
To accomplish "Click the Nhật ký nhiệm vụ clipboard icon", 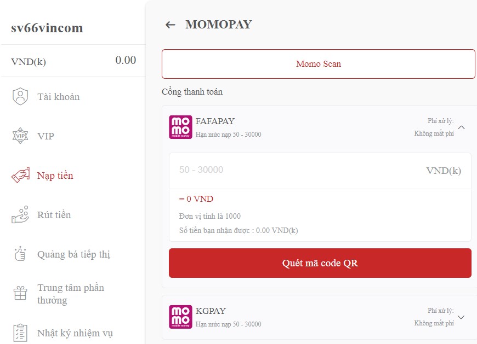I will pos(20,333).
